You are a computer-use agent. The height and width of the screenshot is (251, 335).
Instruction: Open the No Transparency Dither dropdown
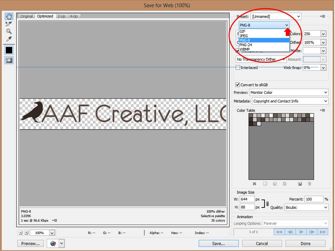point(261,59)
